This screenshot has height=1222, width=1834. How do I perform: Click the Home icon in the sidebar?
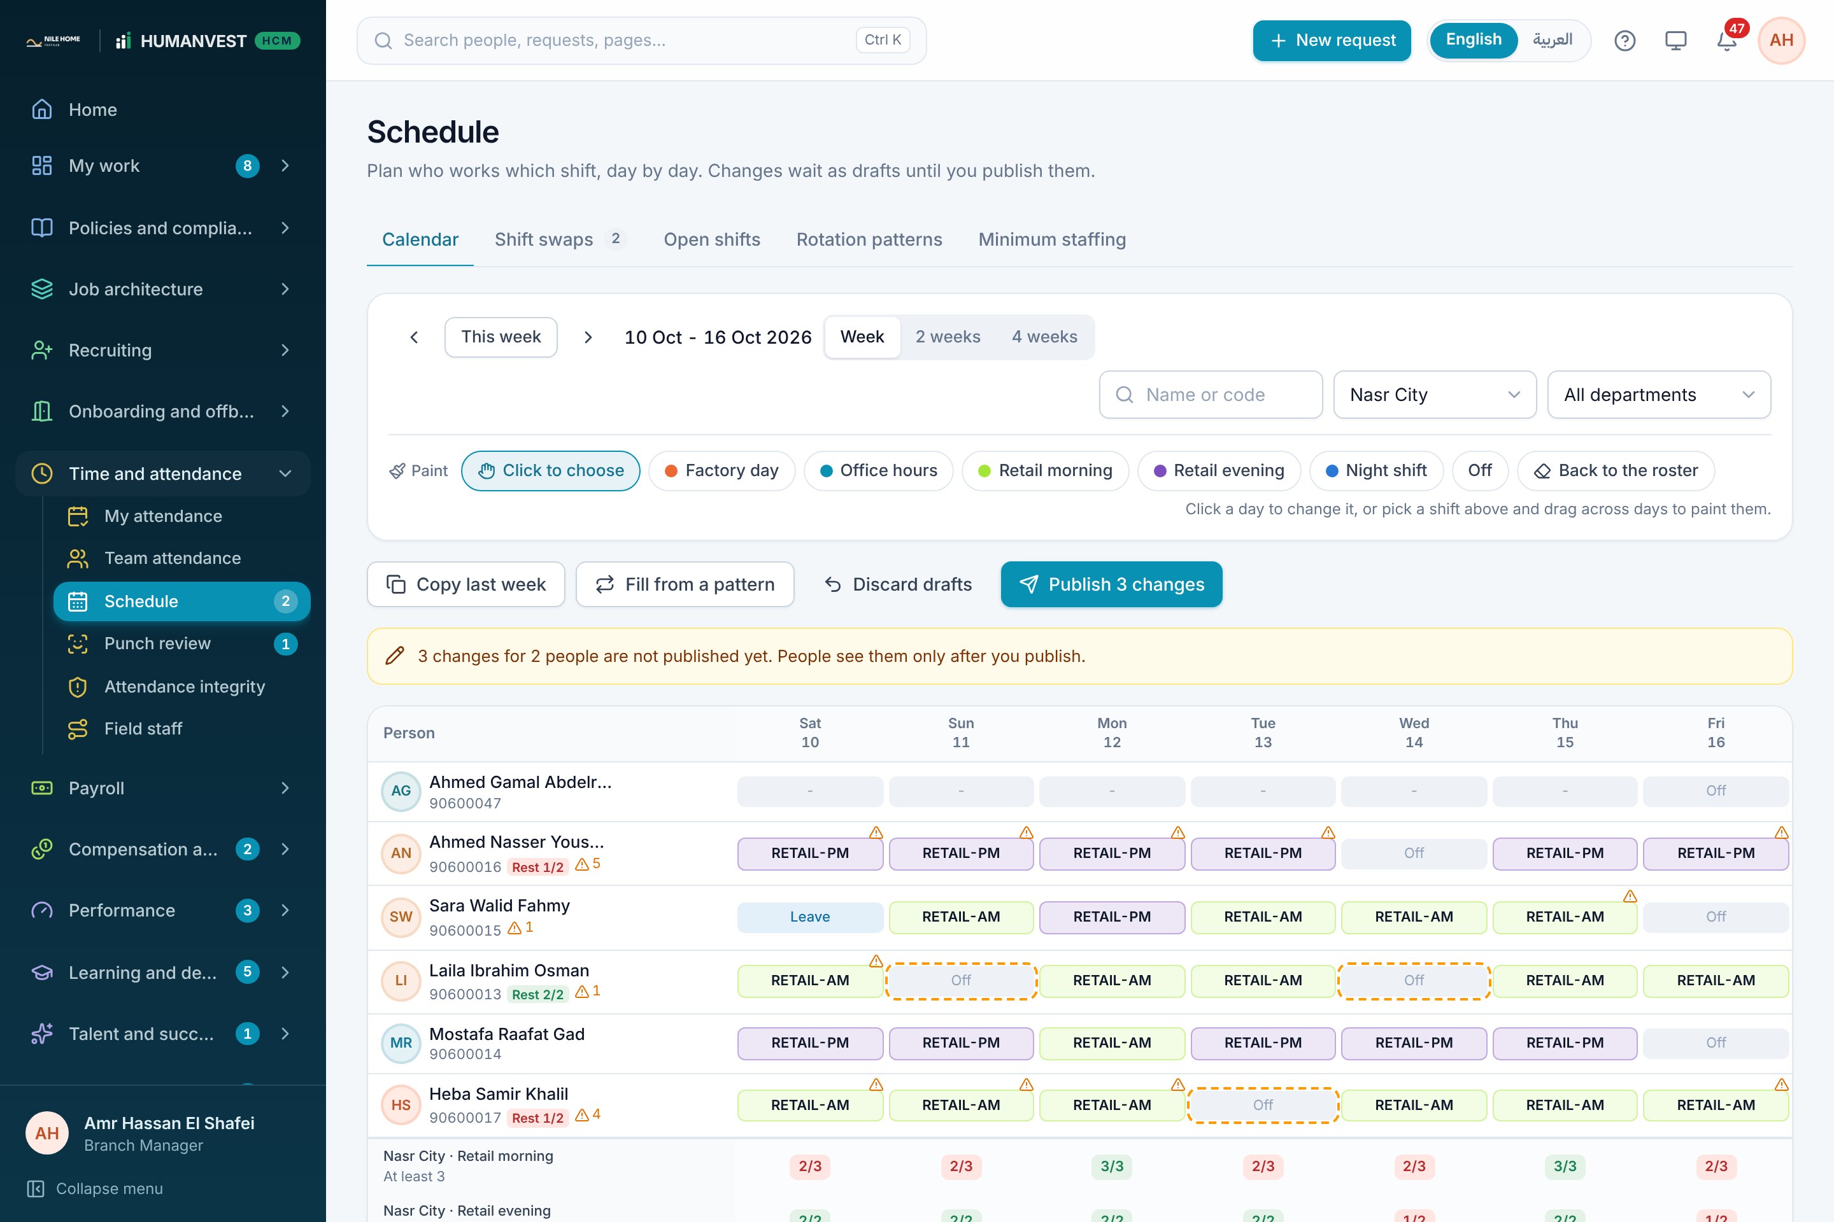(42, 110)
